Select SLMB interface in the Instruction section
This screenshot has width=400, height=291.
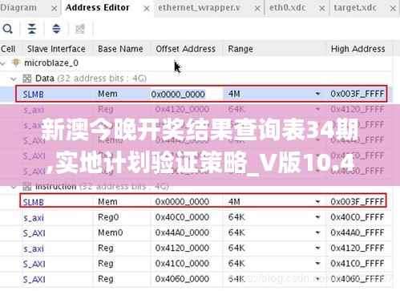click(x=34, y=202)
